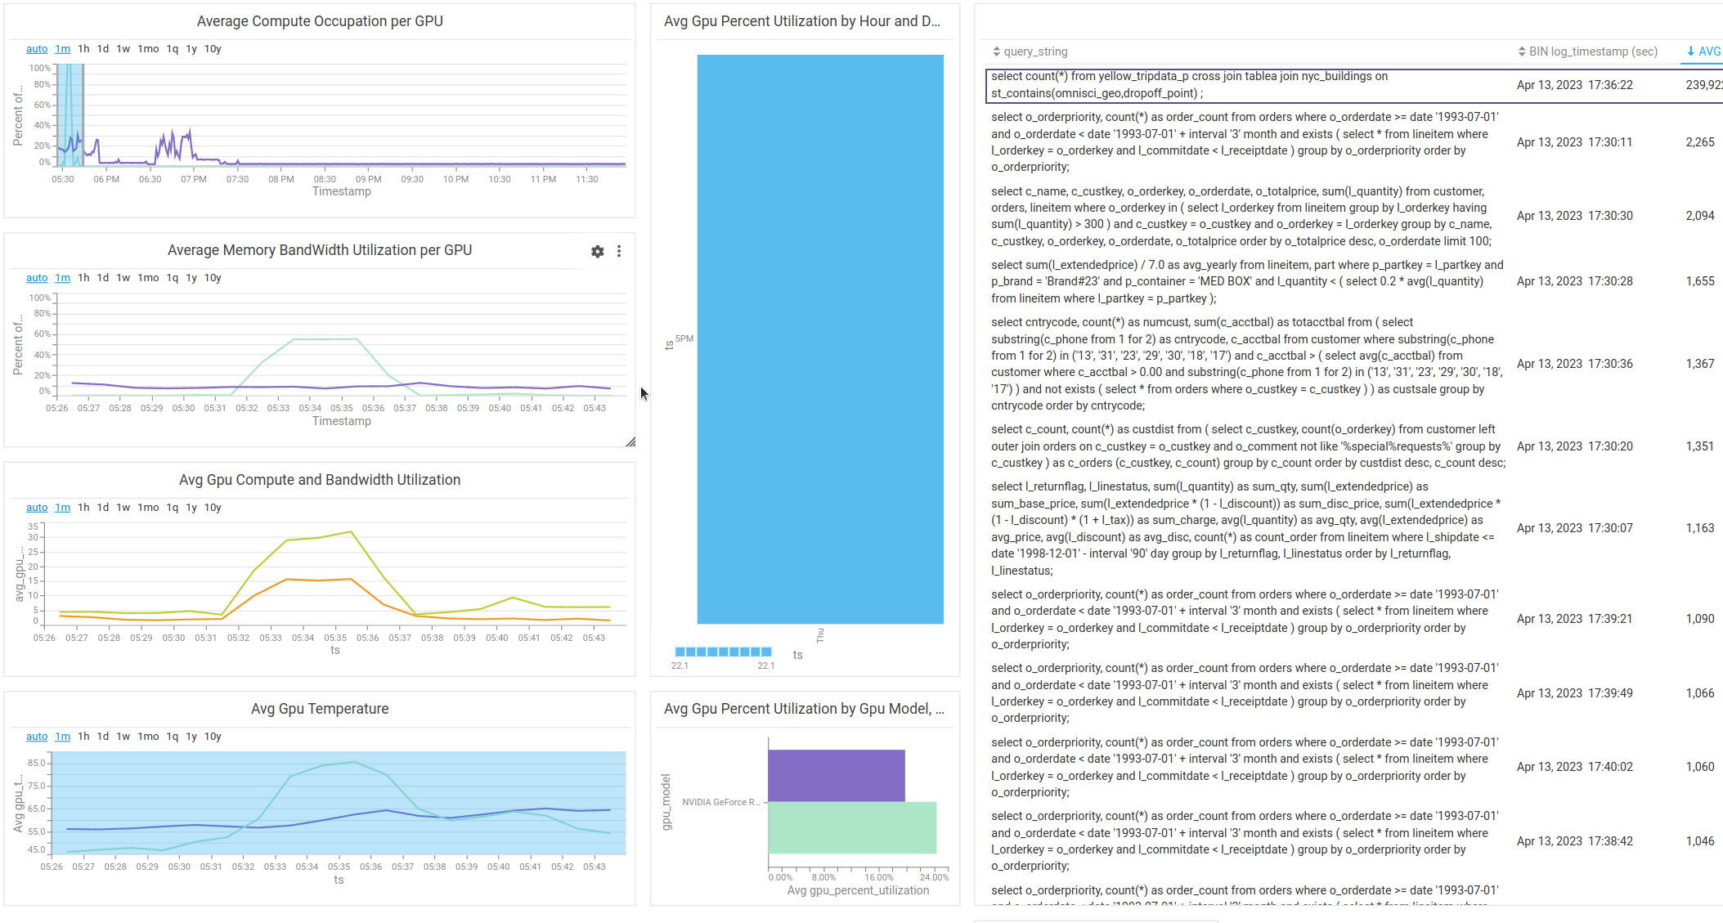This screenshot has width=1723, height=923.
Task: Set 1mo bin in Compute Occupation chart
Action: [x=149, y=49]
